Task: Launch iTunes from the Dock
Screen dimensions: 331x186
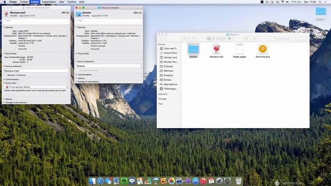Action: tap(203, 181)
